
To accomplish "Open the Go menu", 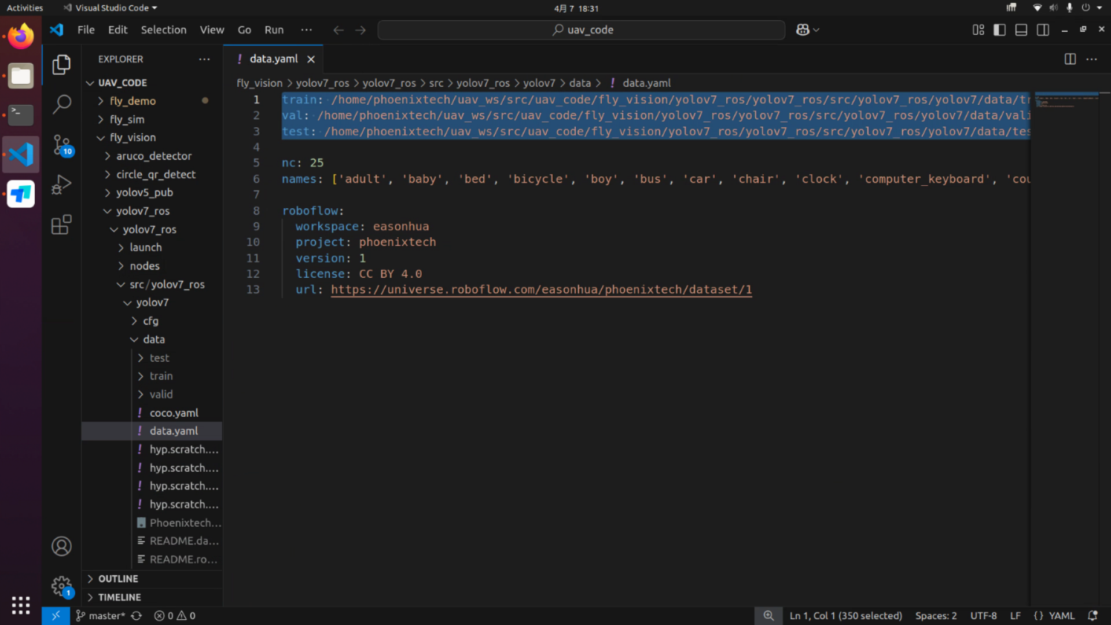I will pos(244,30).
